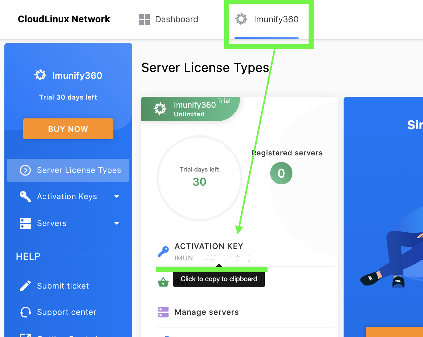423x337 pixels.
Task: Click the Dashboard grid icon
Action: point(144,20)
